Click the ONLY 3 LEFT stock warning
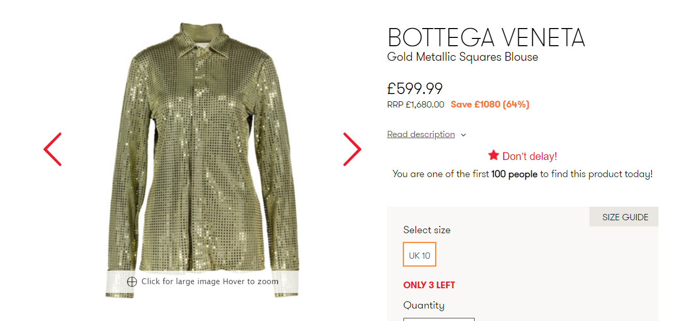 pyautogui.click(x=429, y=285)
